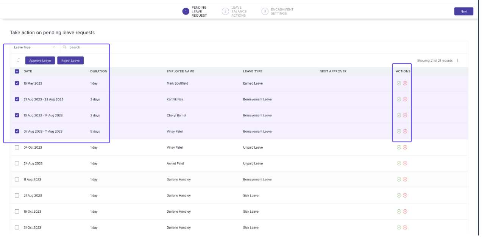482x237 pixels.
Task: Go to step 3 Encashment Settings
Action: pos(278,12)
